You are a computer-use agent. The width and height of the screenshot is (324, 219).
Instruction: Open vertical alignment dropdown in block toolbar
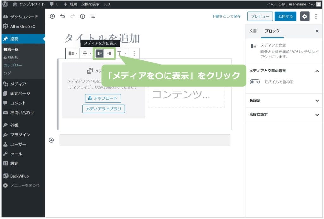[x=122, y=53]
